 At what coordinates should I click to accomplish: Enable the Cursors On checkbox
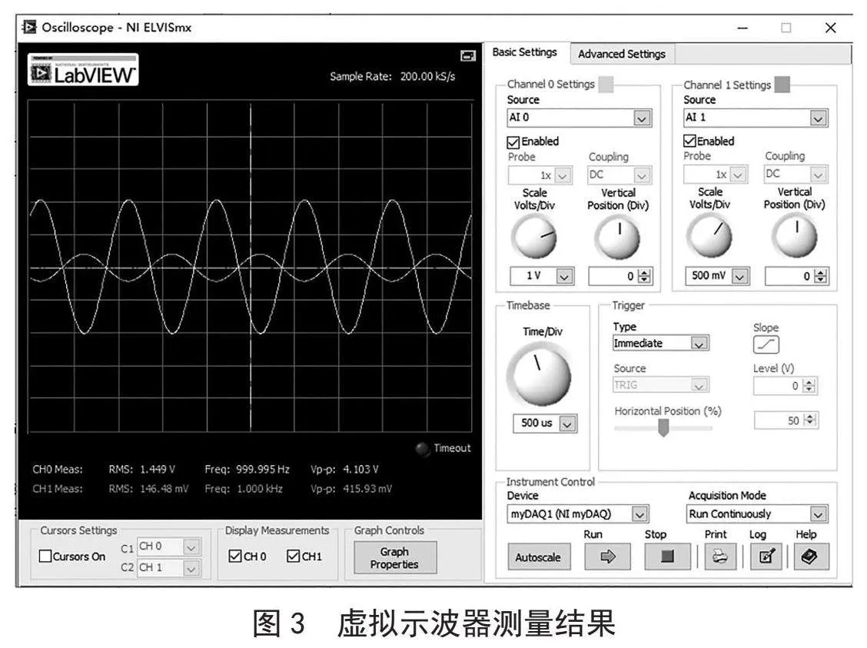pyautogui.click(x=45, y=556)
